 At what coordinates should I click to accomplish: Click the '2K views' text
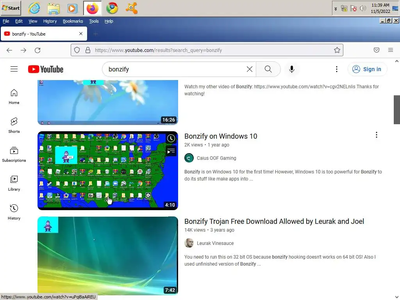(194, 145)
